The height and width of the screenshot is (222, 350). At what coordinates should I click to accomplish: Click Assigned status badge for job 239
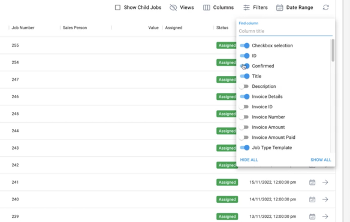[227, 217]
